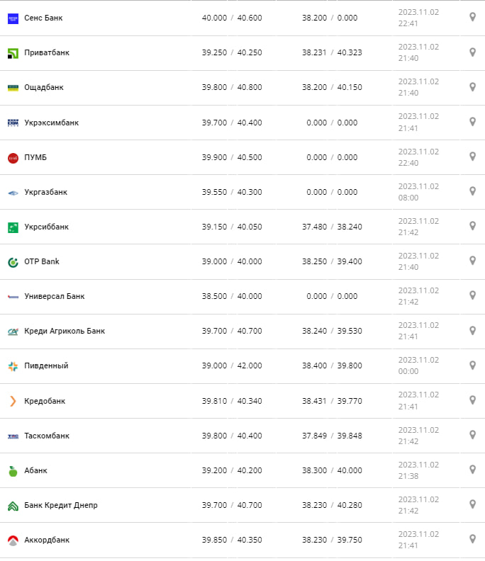Click the red ПУМБ logo icon
This screenshot has height=561, width=485.
pos(13,157)
